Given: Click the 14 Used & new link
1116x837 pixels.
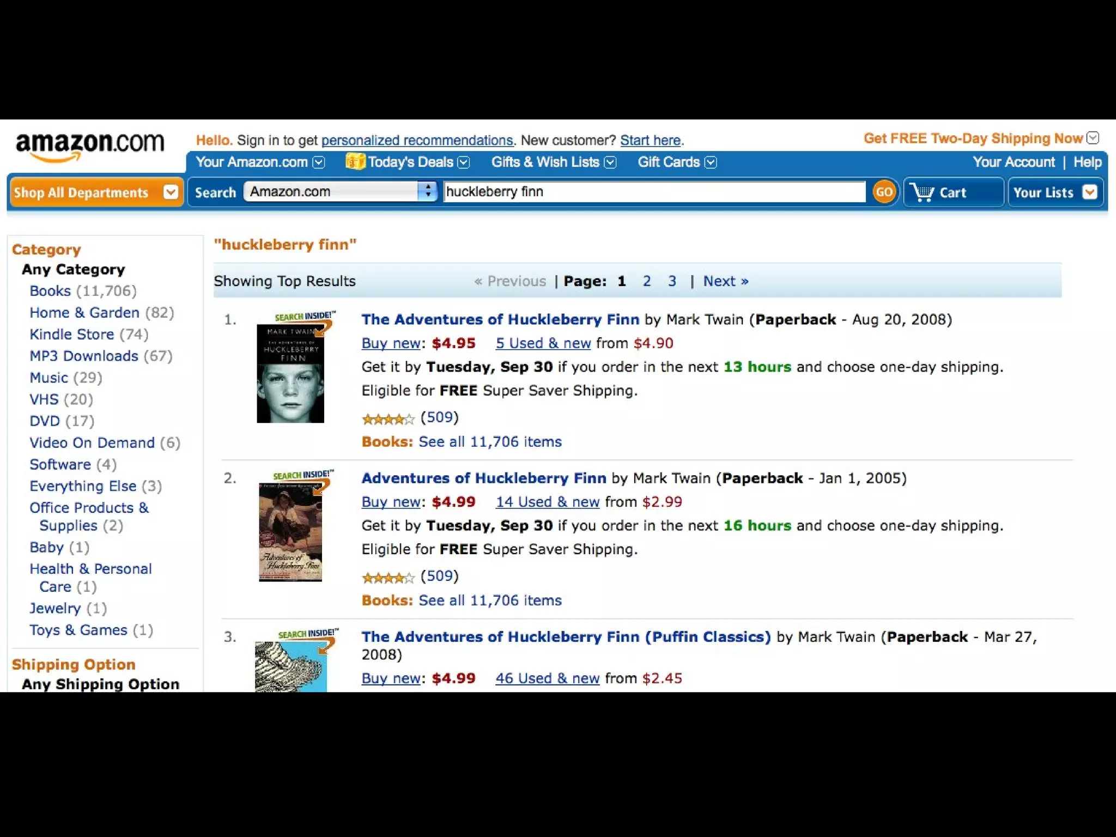Looking at the screenshot, I should pos(547,502).
